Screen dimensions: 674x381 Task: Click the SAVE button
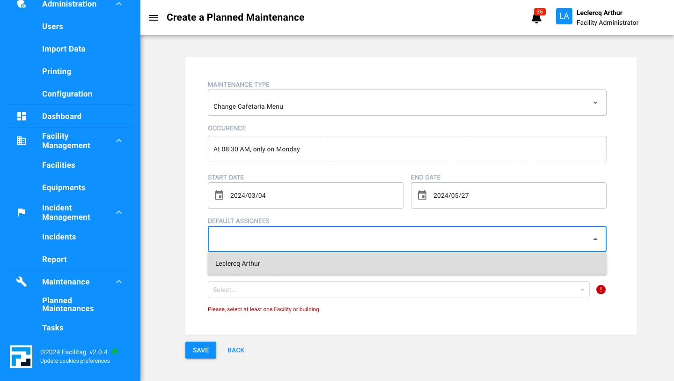201,350
